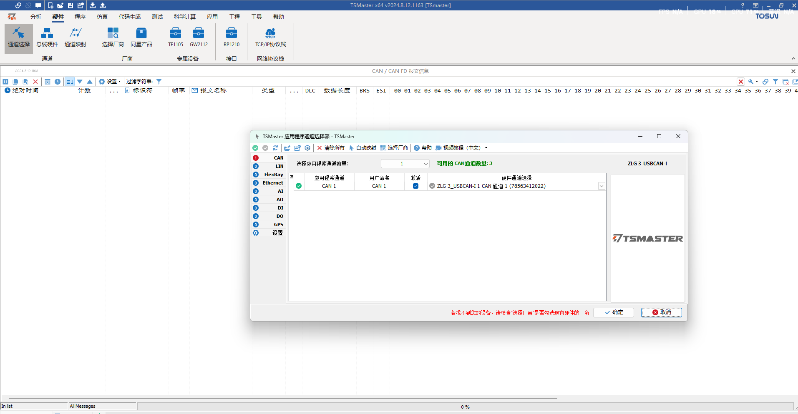798x414 pixels.
Task: Collapse the ribbon with the chevron
Action: tap(793, 58)
